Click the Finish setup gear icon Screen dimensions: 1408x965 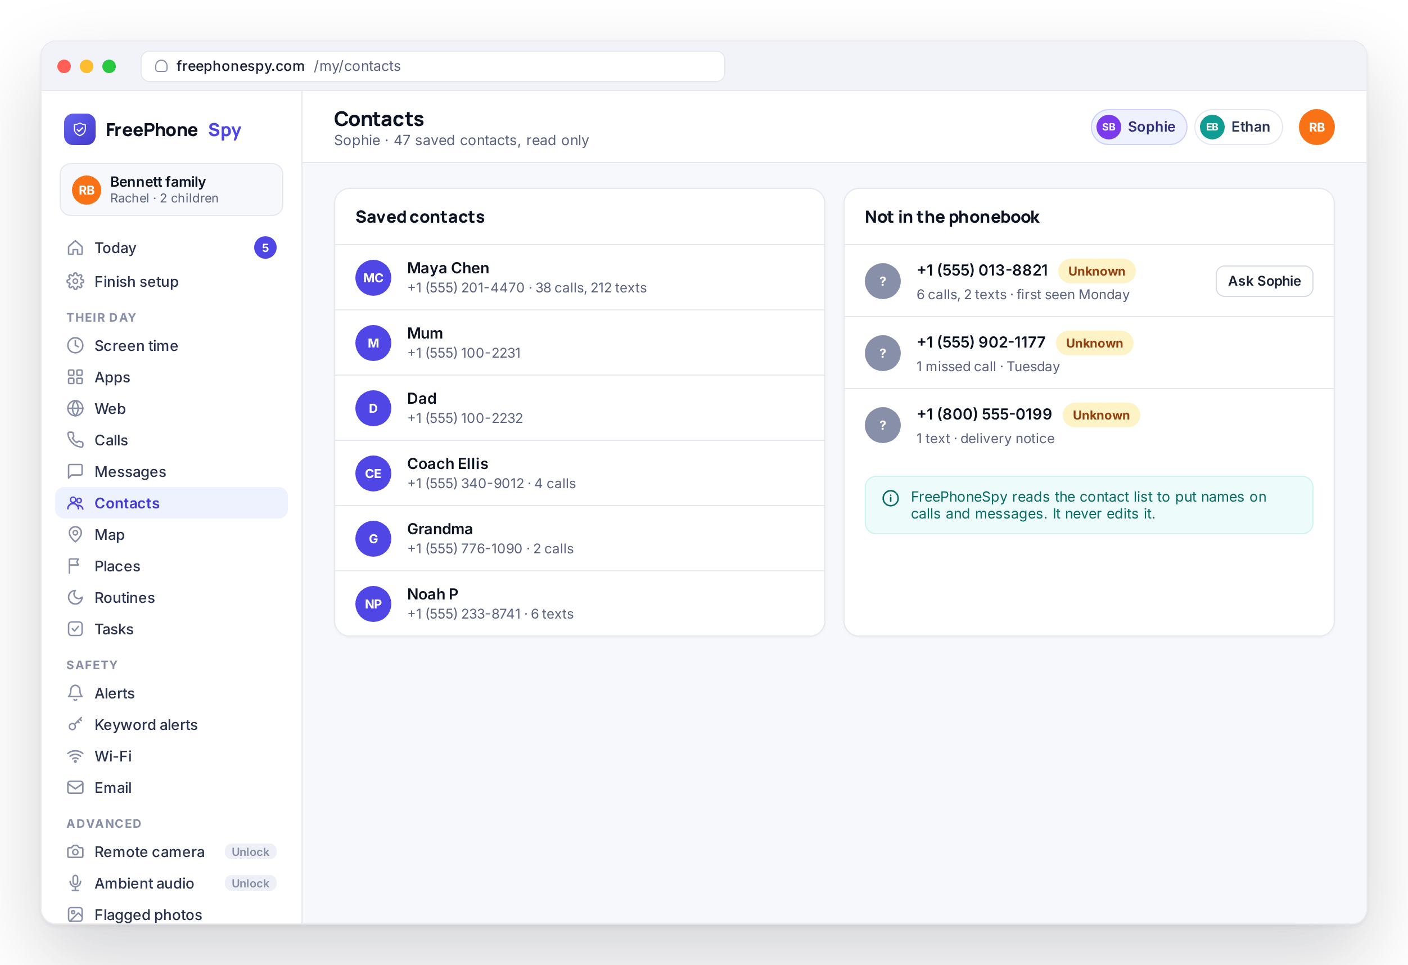[x=75, y=282]
